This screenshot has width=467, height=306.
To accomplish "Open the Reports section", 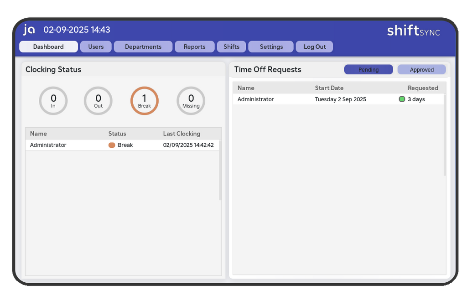I will point(194,47).
